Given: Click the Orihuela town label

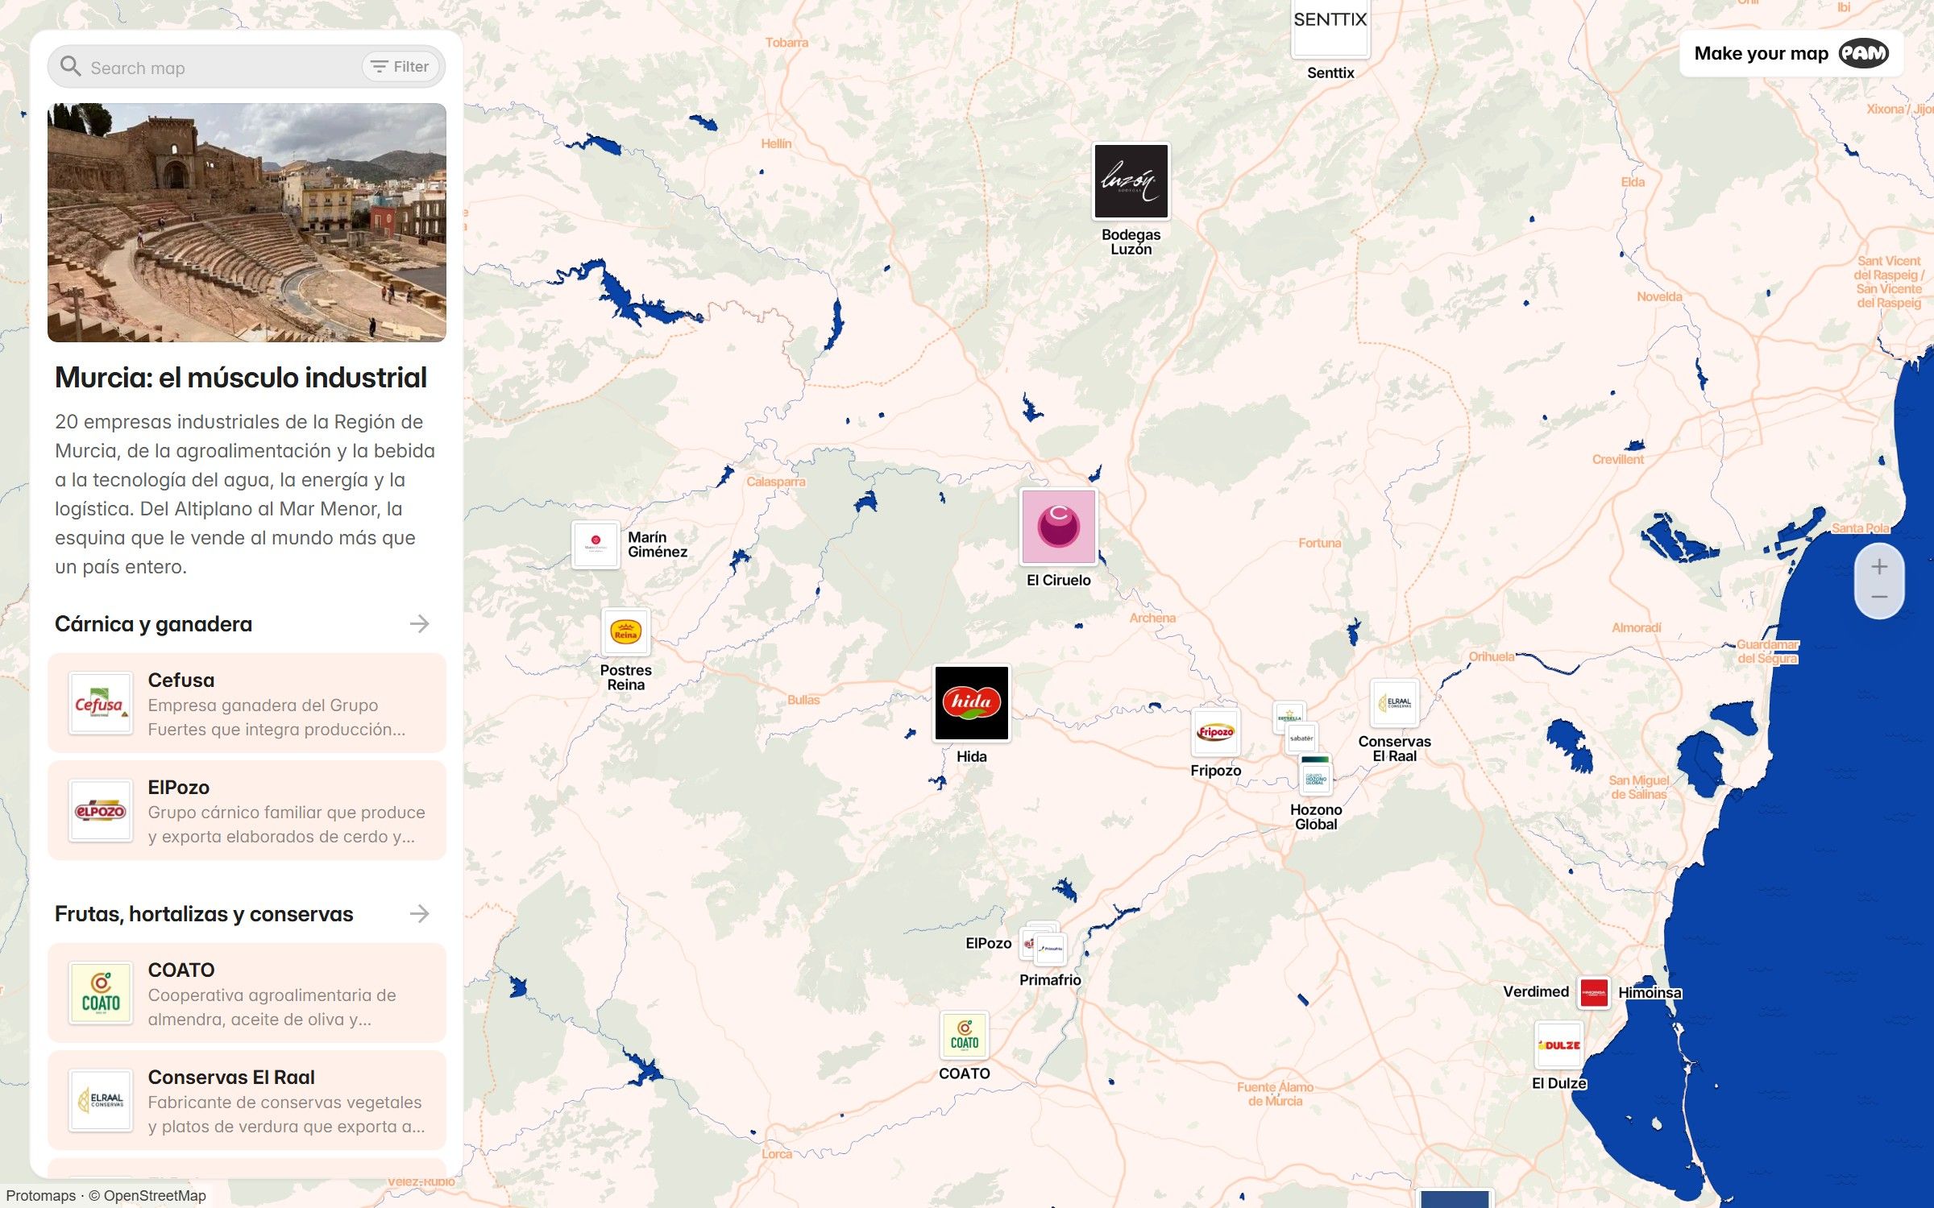Looking at the screenshot, I should click(x=1492, y=656).
